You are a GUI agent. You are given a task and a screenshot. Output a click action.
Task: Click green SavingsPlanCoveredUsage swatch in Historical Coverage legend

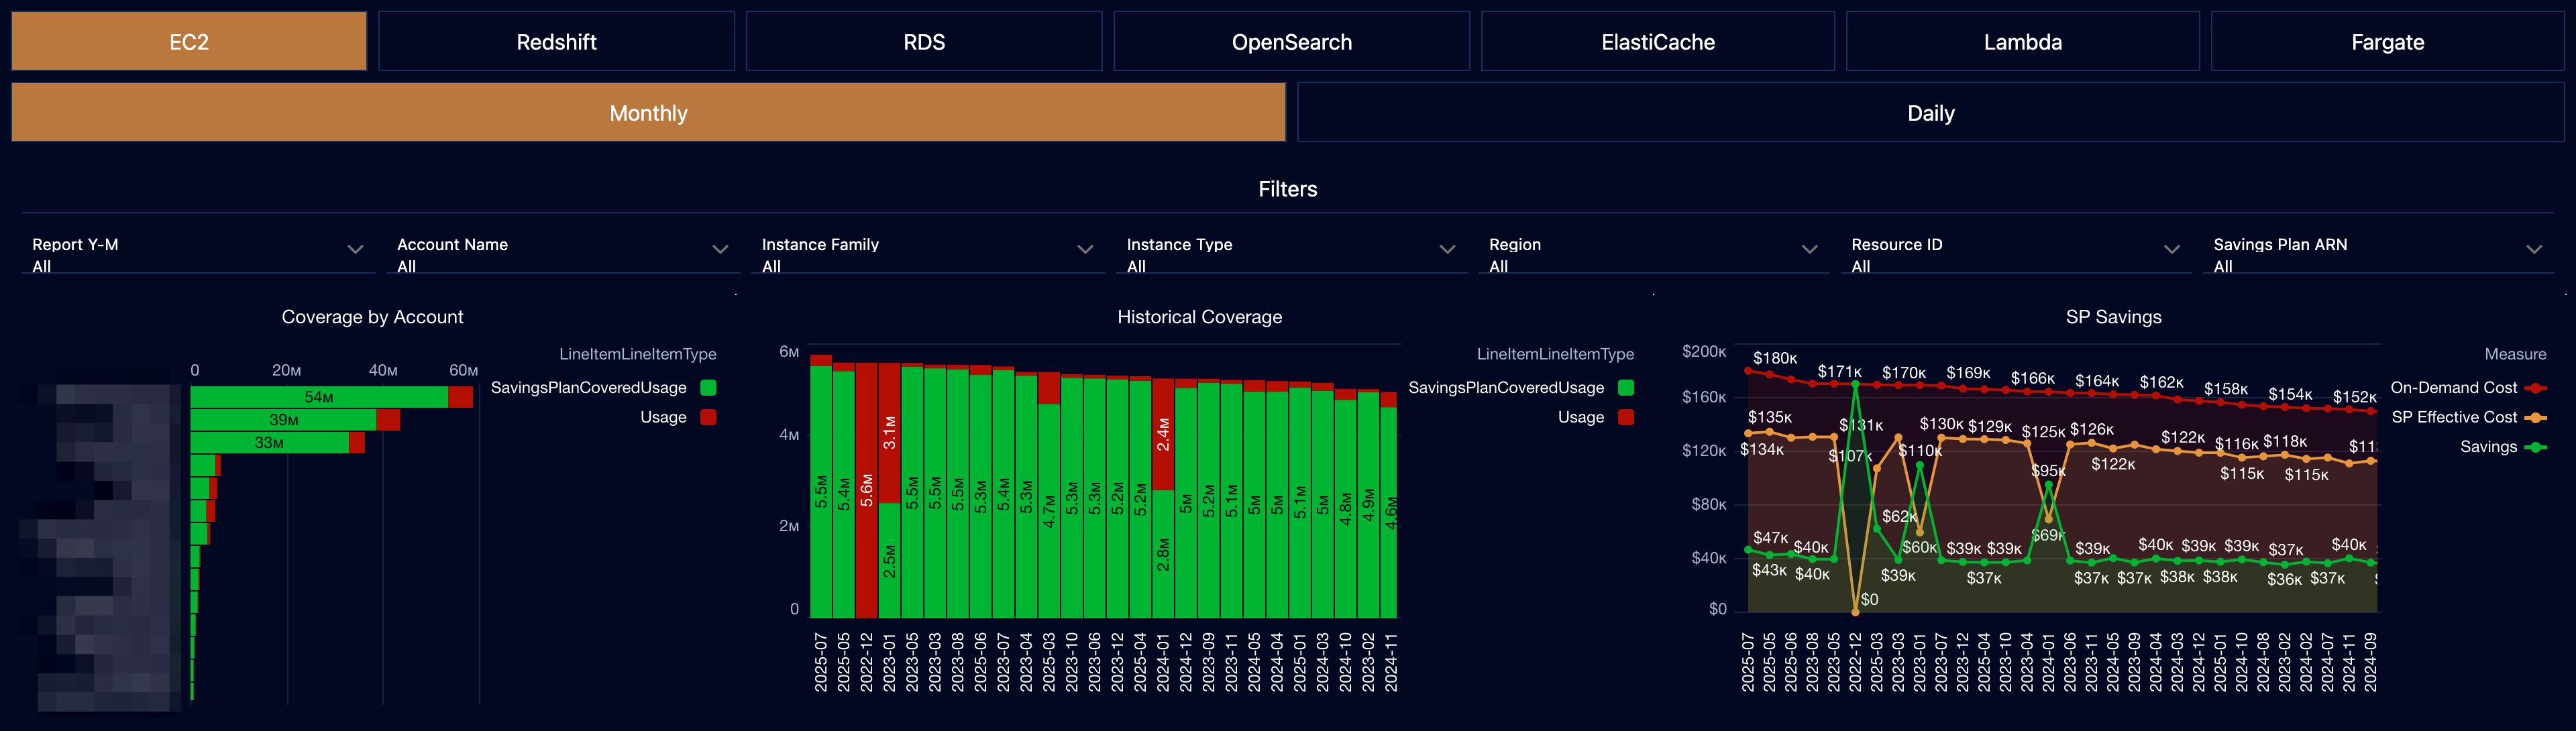tap(1626, 388)
